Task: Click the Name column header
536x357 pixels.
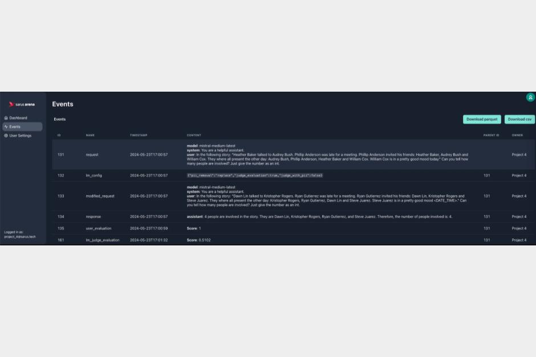Action: 90,136
